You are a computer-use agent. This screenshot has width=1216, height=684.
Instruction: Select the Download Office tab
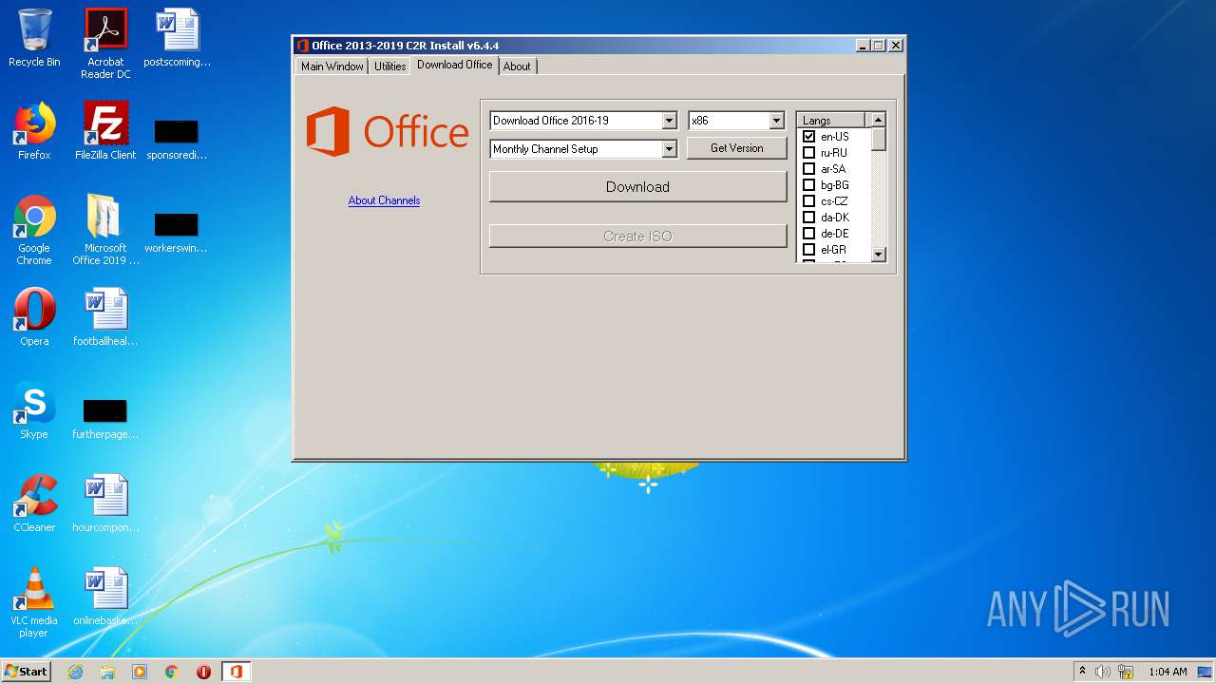(x=454, y=65)
